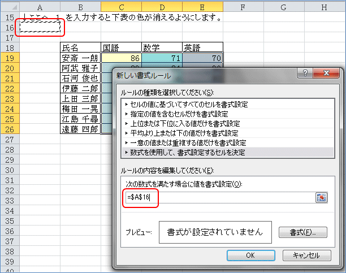Screen dimensions: 346x273
Task: Select column B header
Action: [80, 7]
